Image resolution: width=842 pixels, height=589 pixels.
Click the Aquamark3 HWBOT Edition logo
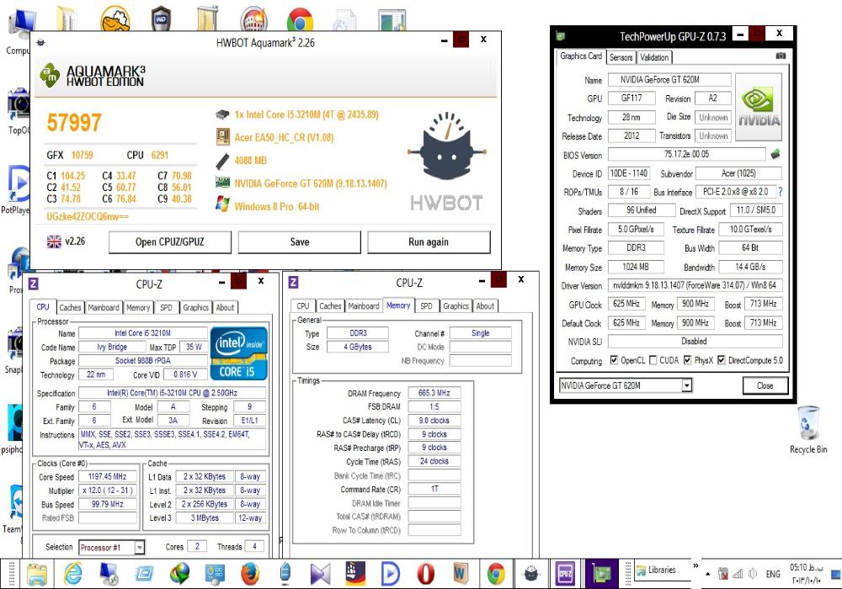pos(93,76)
